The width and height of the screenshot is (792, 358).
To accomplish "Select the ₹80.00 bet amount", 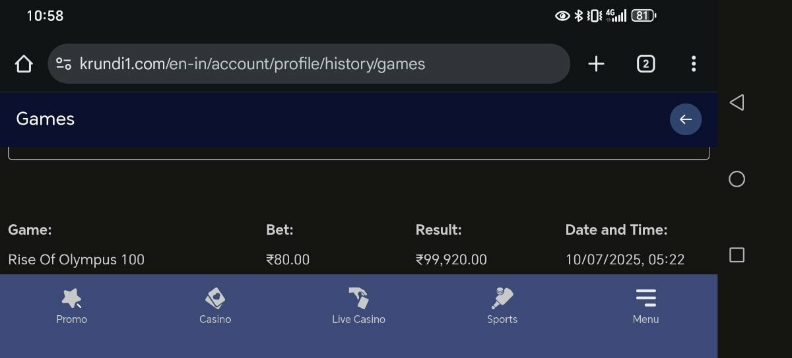I will coord(288,260).
